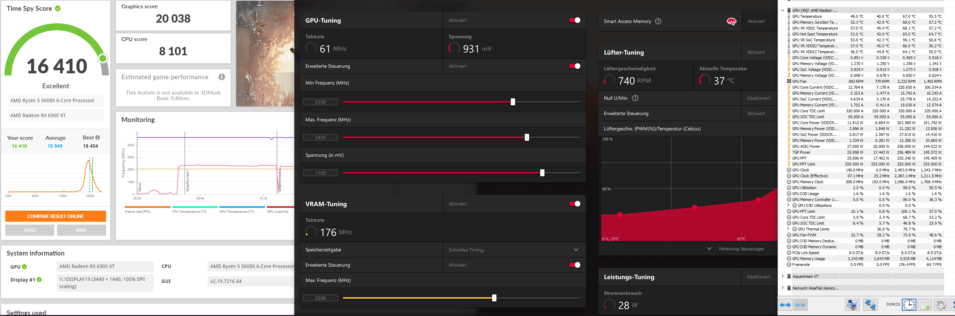Image resolution: width=955 pixels, height=316 pixels.
Task: Click Lüfter-Tuning Aktiviert status label
Action: (x=756, y=52)
